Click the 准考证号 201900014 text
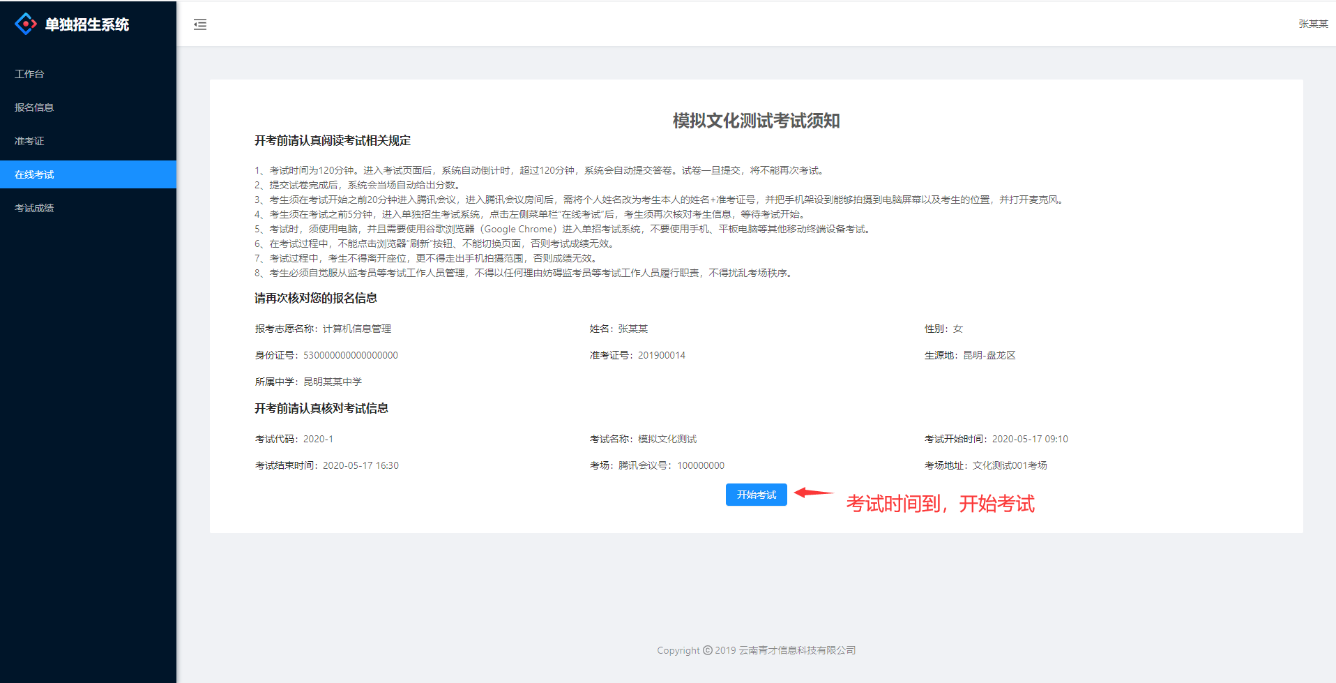The height and width of the screenshot is (683, 1336). click(661, 354)
